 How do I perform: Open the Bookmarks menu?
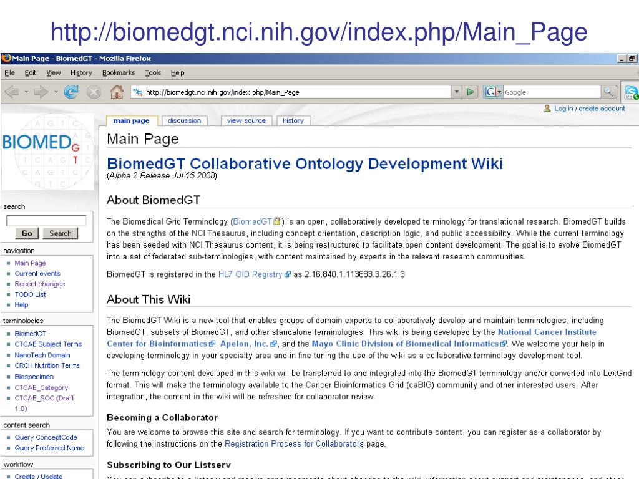(118, 73)
